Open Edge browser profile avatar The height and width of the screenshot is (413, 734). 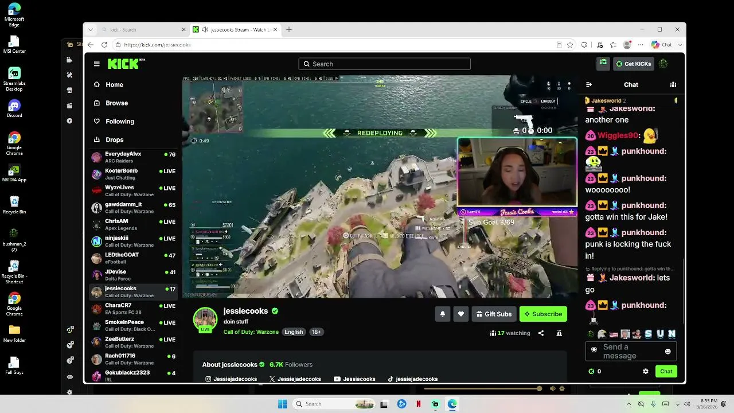pyautogui.click(x=627, y=45)
